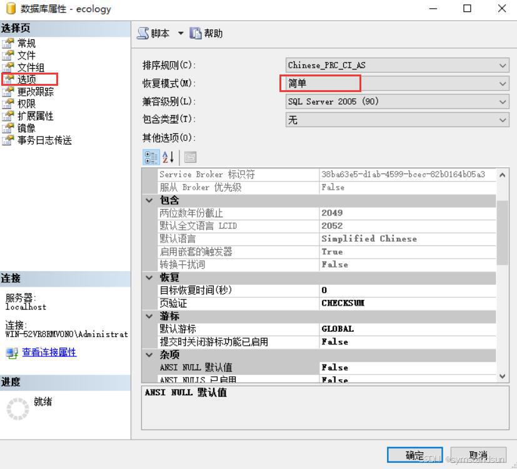This screenshot has height=469, width=517.
Task: Open the 排序规则 collation dropdown
Action: click(398, 65)
